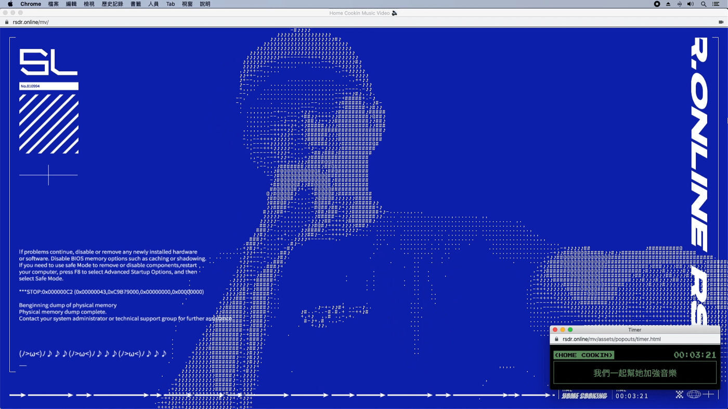Open the Notification Center list icon
This screenshot has width=728, height=409.
tap(716, 4)
